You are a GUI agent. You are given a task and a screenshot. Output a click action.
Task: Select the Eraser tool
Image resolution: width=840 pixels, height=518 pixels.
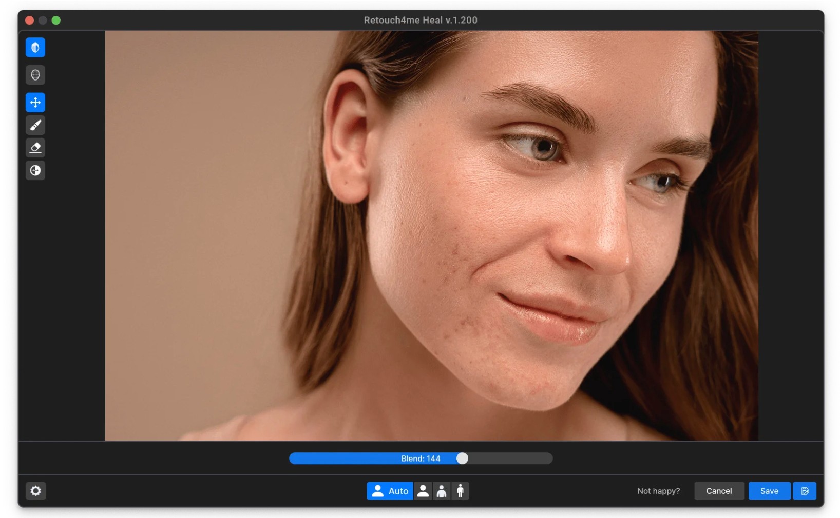(35, 148)
